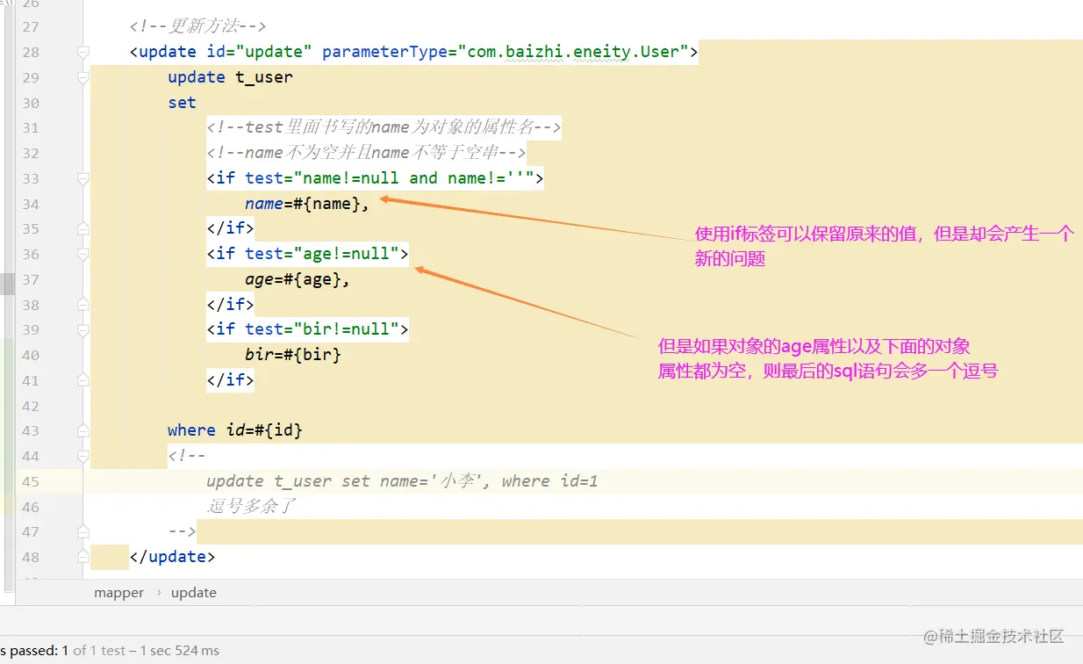Click line number 30 in gutter
The width and height of the screenshot is (1083, 664).
click(x=31, y=103)
